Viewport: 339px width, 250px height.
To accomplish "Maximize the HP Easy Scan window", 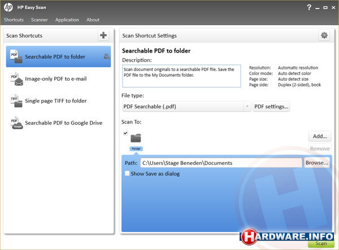I will 325,8.
